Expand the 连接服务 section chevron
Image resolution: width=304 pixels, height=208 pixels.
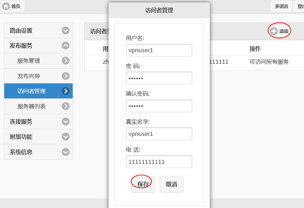click(66, 122)
